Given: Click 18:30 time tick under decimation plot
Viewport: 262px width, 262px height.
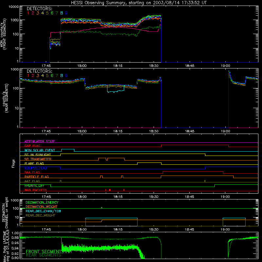Looking at the screenshot, I should tap(154, 230).
